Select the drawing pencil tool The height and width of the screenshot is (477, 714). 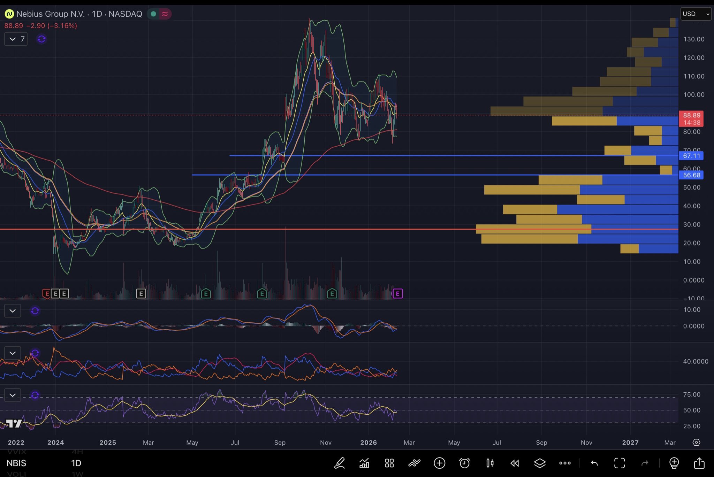[x=339, y=463]
